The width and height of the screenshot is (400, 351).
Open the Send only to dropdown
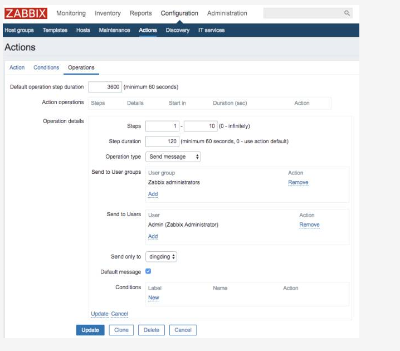[x=161, y=257]
